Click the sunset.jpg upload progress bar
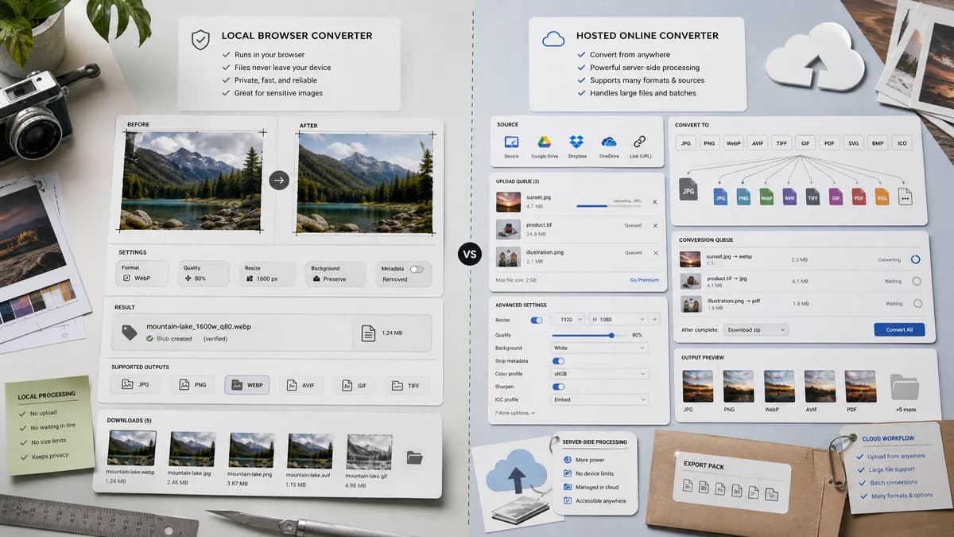954x537 pixels. pyautogui.click(x=608, y=206)
